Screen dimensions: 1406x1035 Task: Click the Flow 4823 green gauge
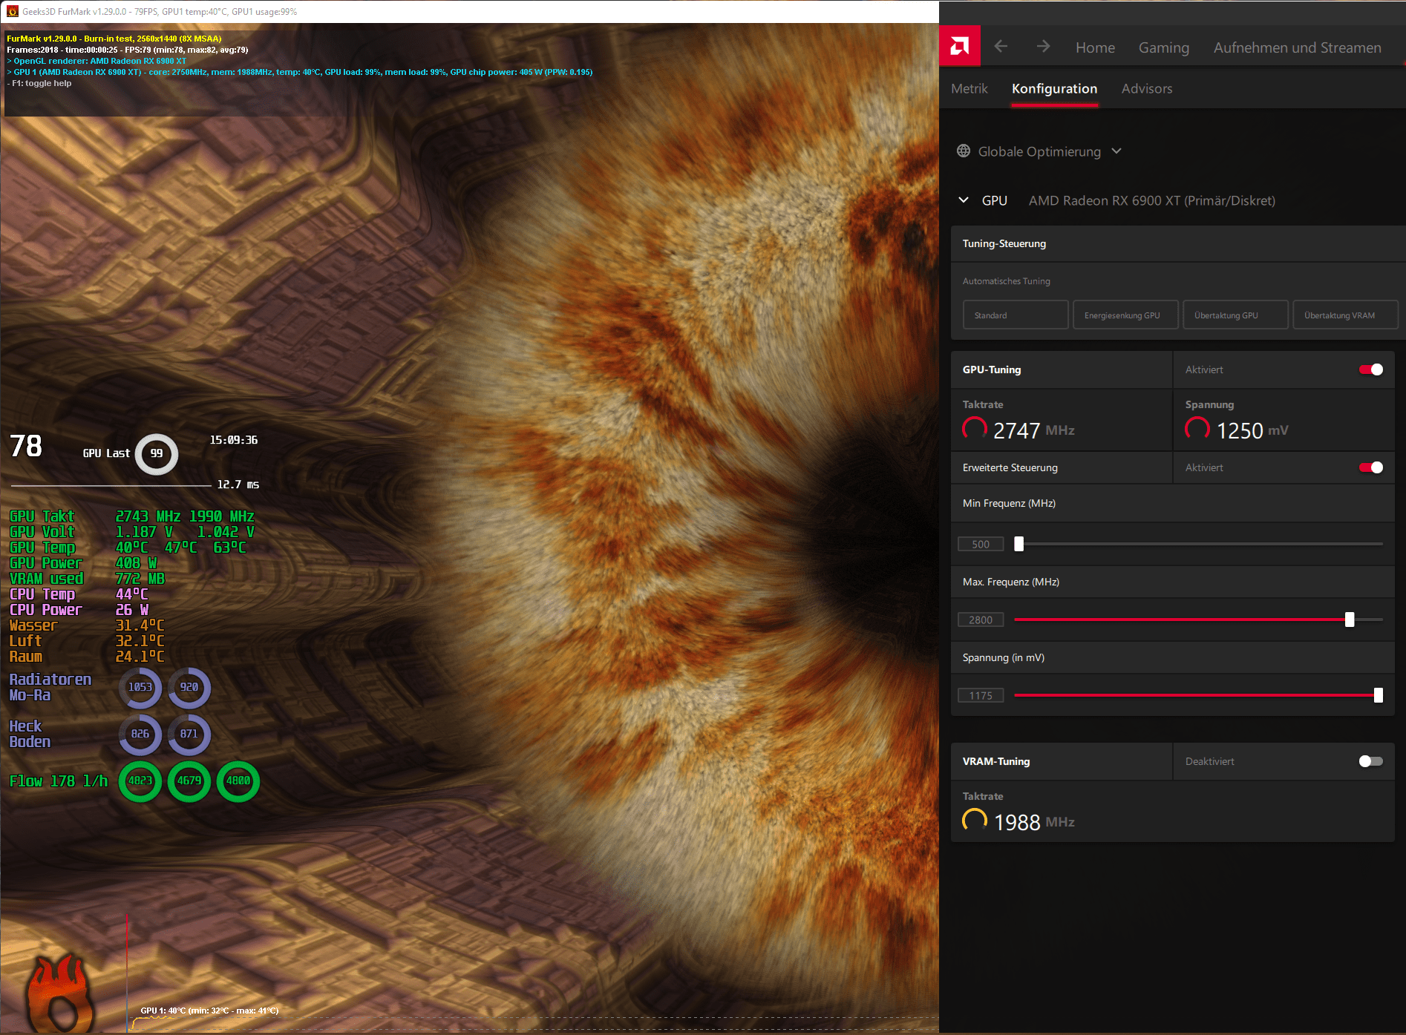(140, 781)
